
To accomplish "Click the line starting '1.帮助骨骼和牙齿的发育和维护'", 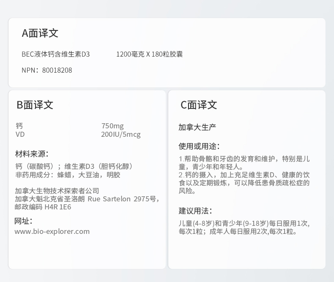I will [244, 159].
